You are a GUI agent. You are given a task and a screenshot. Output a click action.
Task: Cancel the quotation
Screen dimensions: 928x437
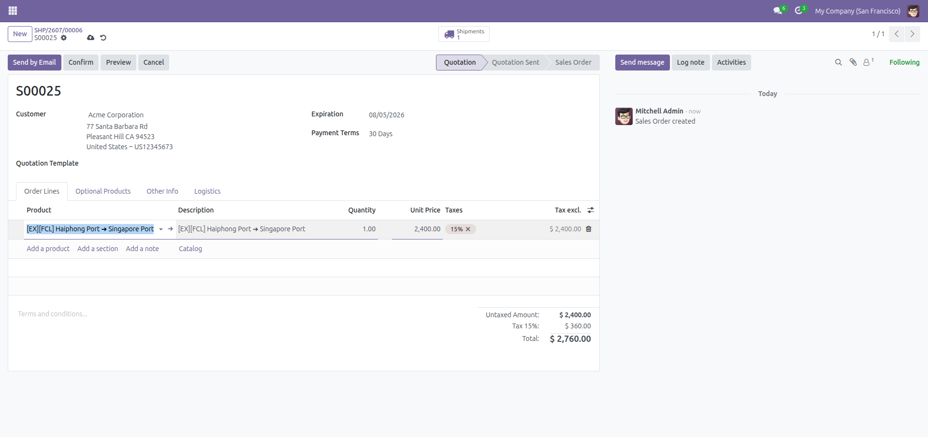click(x=154, y=62)
